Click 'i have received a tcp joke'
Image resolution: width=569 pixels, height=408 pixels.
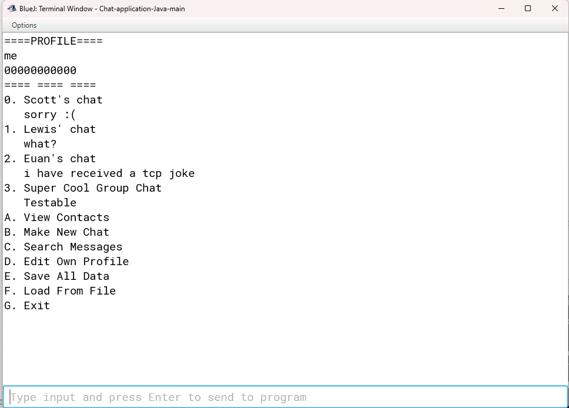(x=109, y=173)
